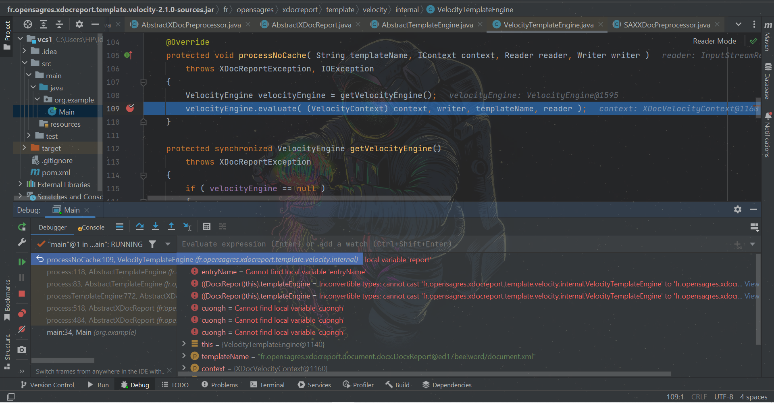
Task: Open Version Control tool window
Action: tap(48, 385)
